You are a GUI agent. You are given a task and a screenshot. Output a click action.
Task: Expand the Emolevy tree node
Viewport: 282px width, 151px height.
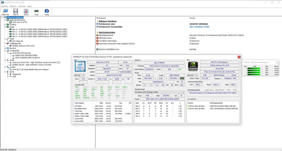tap(5, 25)
